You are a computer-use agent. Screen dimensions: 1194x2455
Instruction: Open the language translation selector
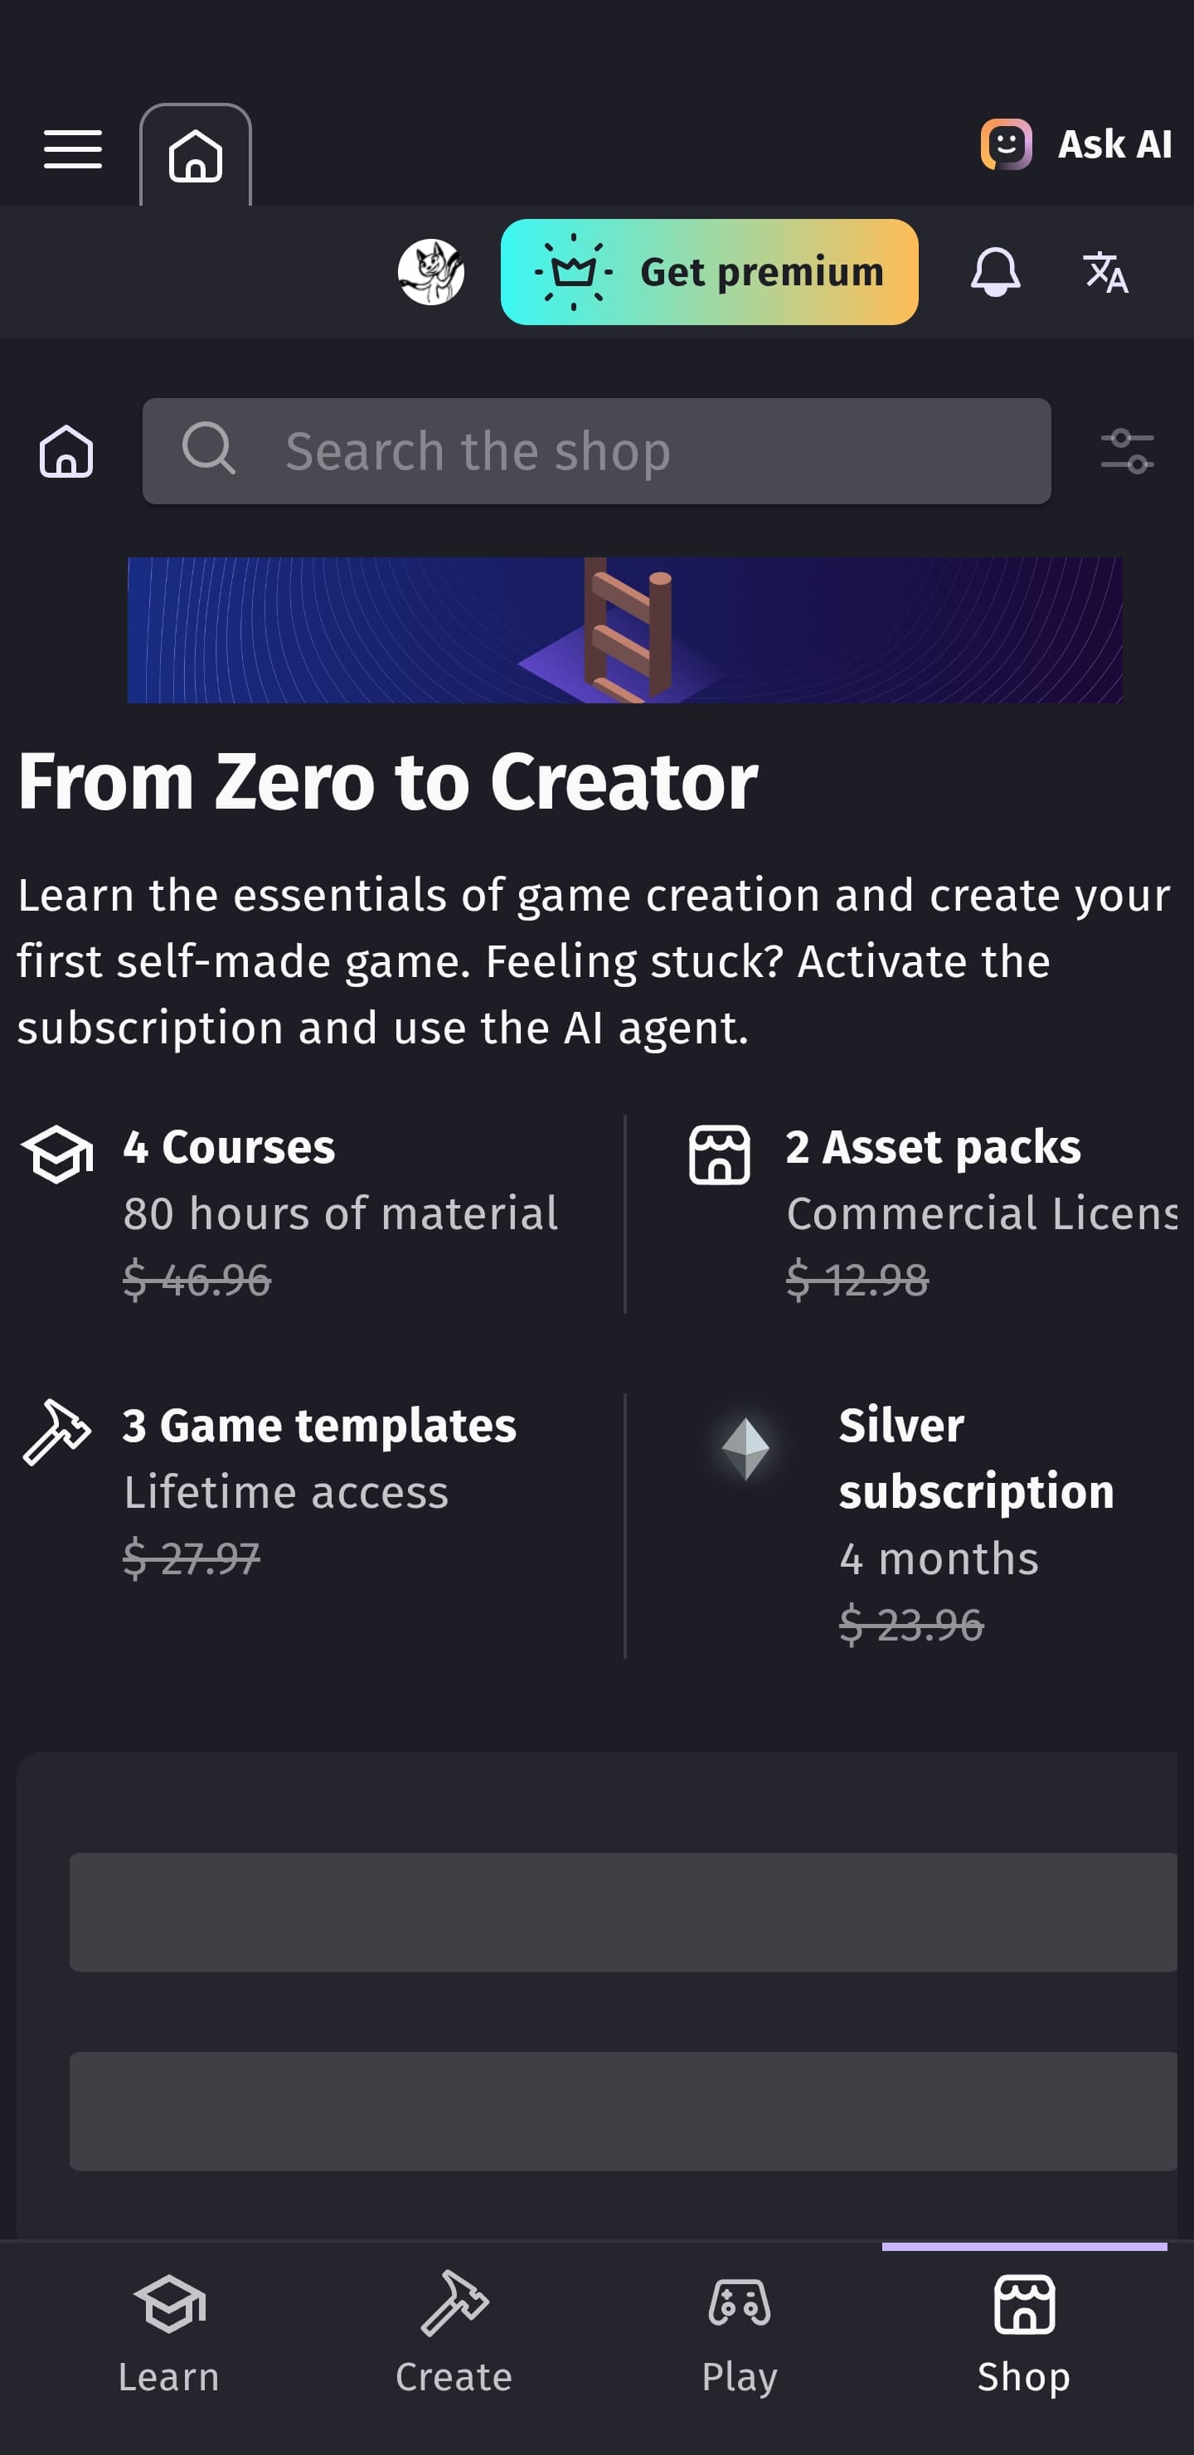pyautogui.click(x=1105, y=273)
